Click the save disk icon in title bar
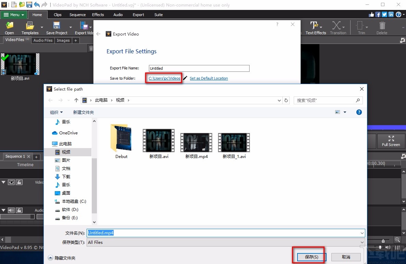 coord(29,5)
